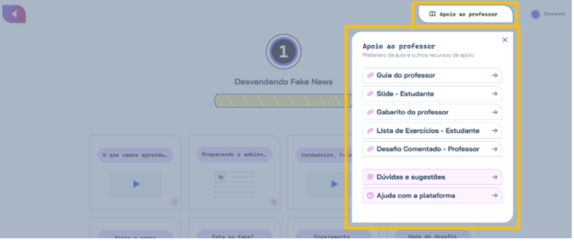Open Dúvidas e sugestões
The image size is (574, 241).
tap(432, 177)
